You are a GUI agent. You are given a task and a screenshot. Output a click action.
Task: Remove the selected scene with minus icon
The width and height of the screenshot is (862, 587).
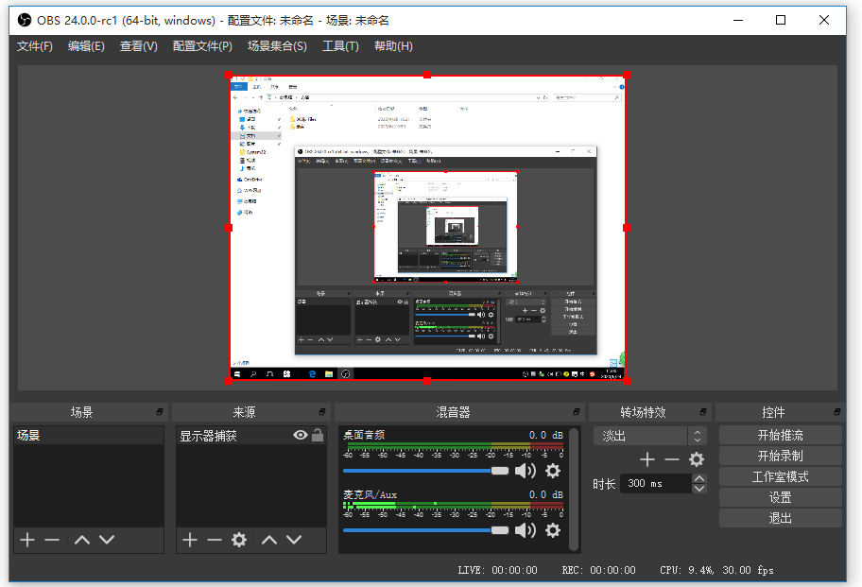pos(52,540)
